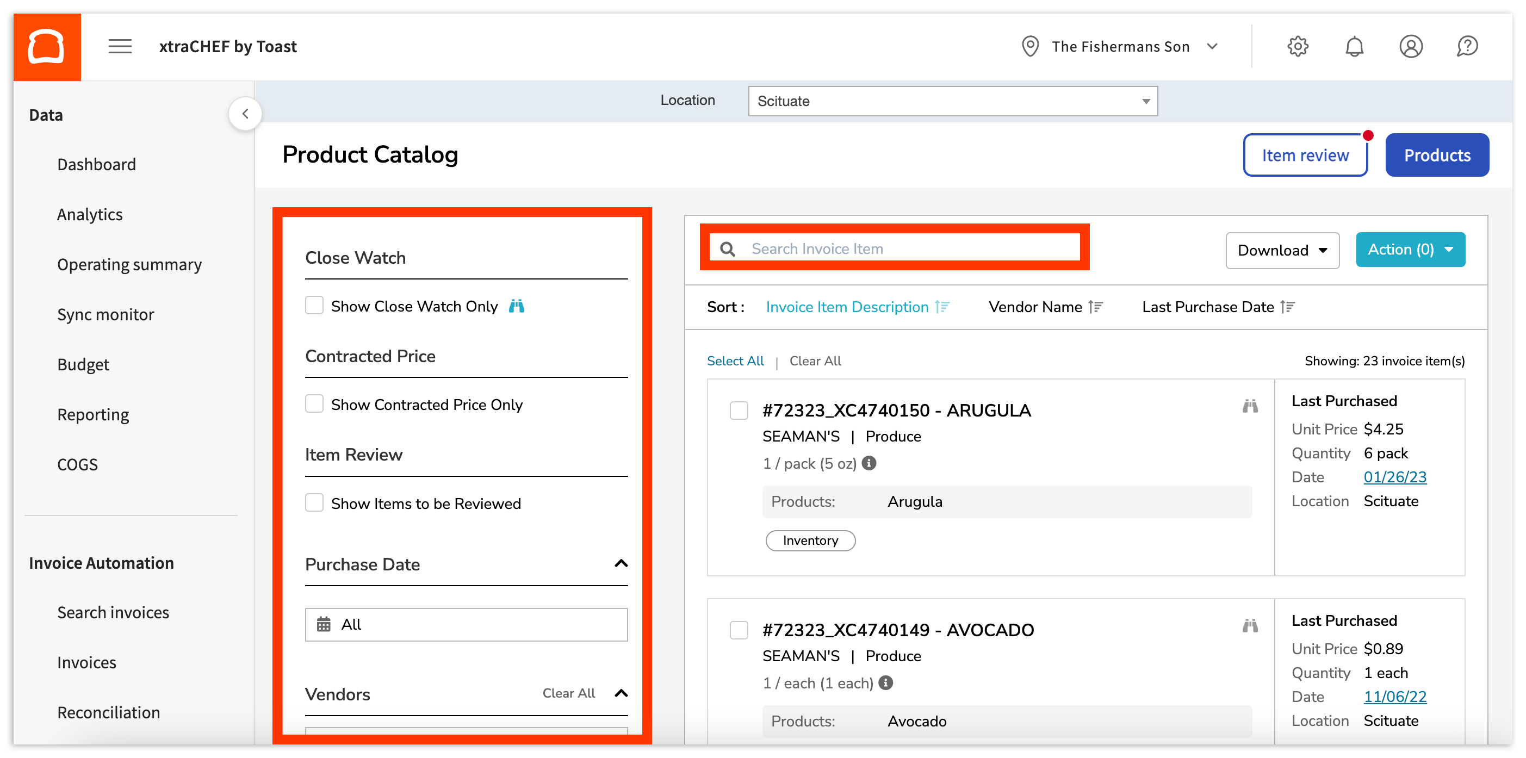
Task: Enable Show Close Watch Only
Action: point(314,305)
